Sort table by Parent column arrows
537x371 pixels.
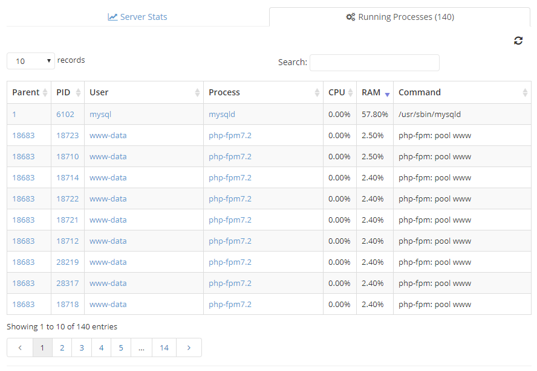[x=45, y=92]
